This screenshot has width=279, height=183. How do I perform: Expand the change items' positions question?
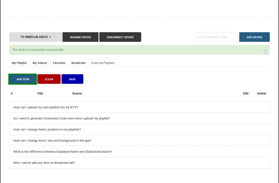[x=47, y=129]
